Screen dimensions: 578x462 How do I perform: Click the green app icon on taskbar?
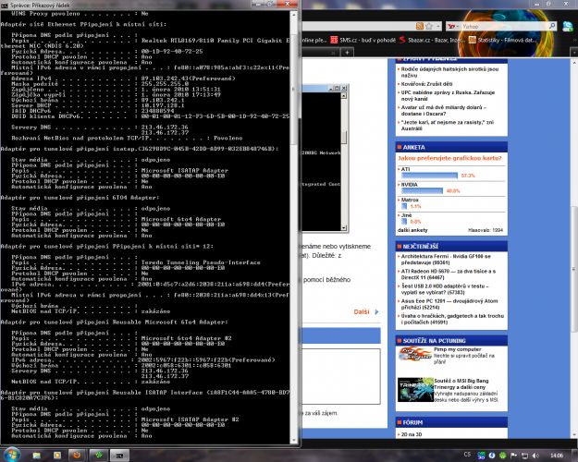pos(98,456)
